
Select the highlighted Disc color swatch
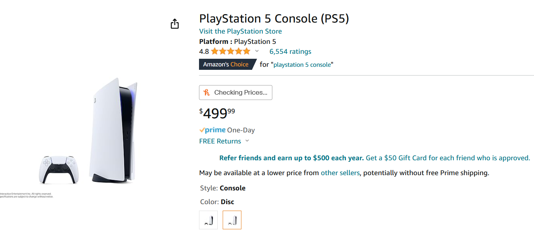[232, 220]
